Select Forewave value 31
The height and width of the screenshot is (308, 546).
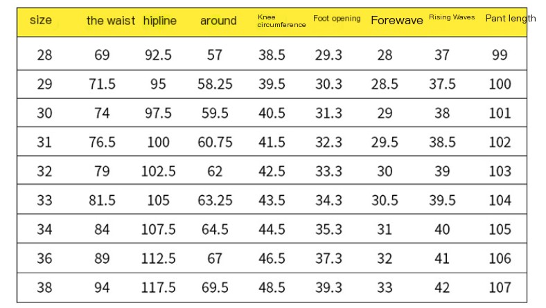pos(385,229)
